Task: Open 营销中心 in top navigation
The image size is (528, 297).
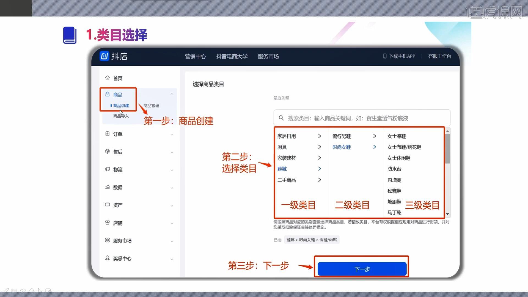Action: click(195, 56)
